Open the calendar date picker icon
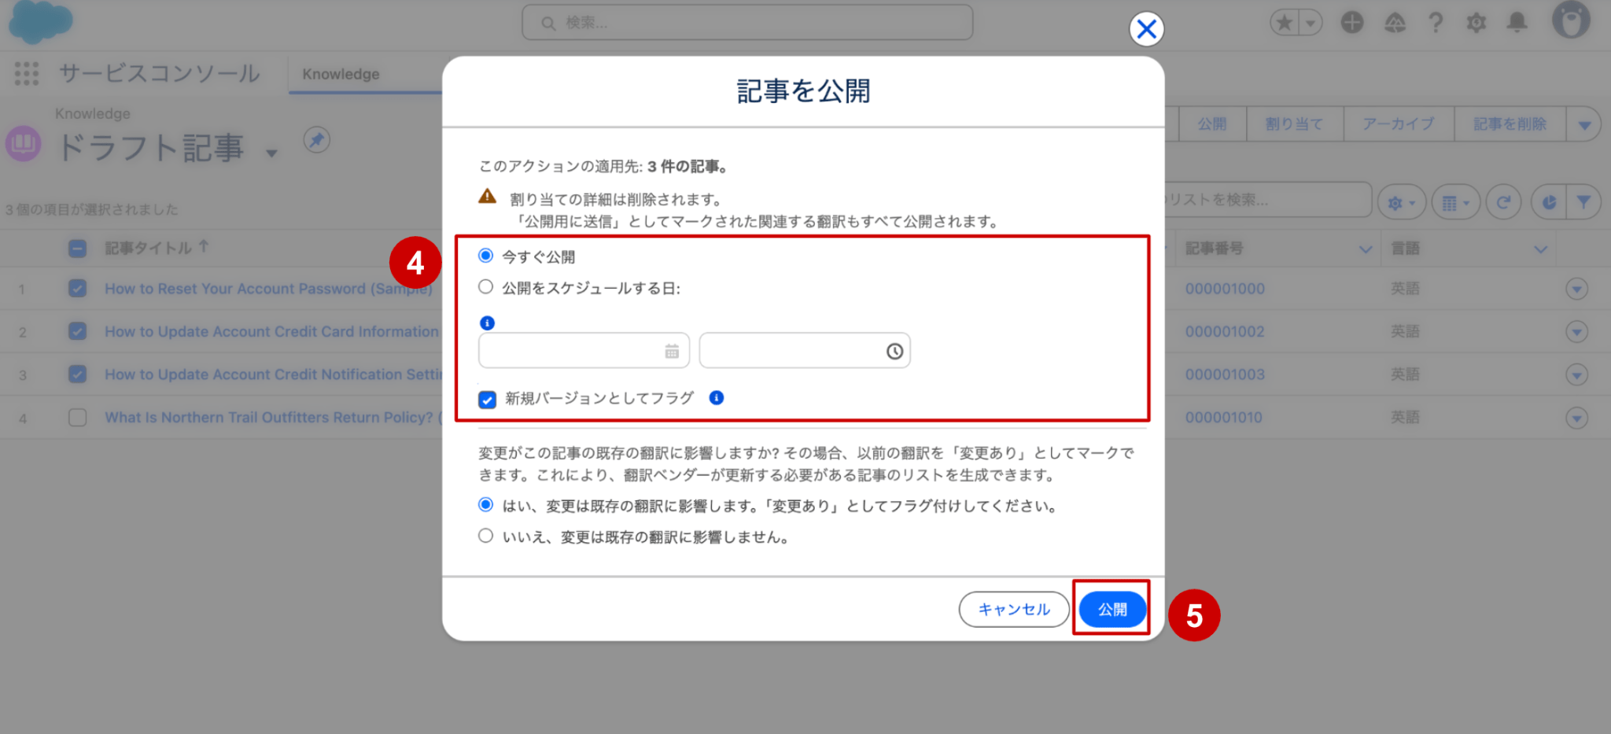 point(672,352)
